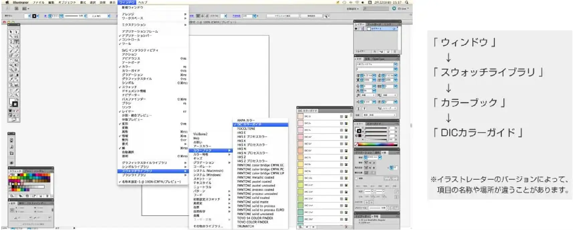Expand the グラフィックスタイルライブラリ submenu

(x=153, y=163)
